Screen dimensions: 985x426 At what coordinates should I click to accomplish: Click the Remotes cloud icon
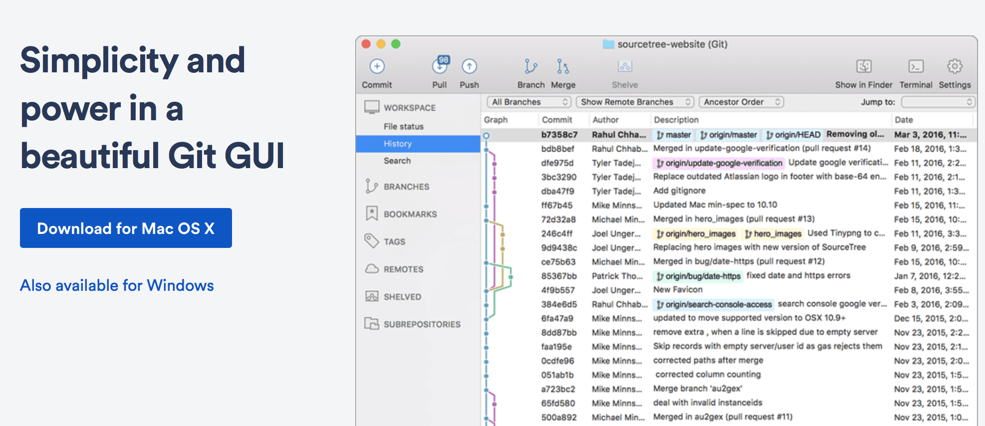372,269
